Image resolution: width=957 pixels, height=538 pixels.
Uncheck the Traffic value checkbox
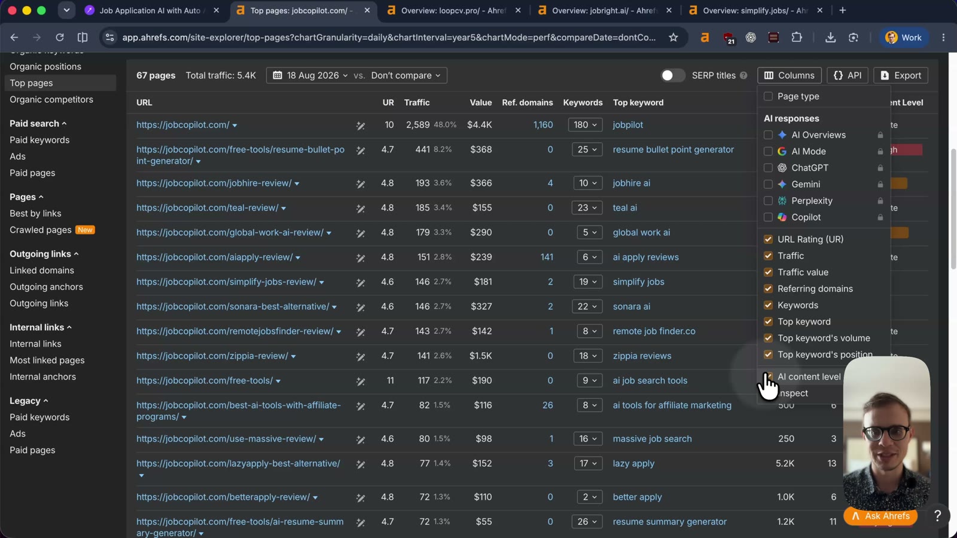768,272
